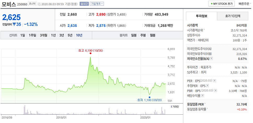Select the 1주일 line chart period
This screenshot has height=123, width=253.
(x=32, y=35)
